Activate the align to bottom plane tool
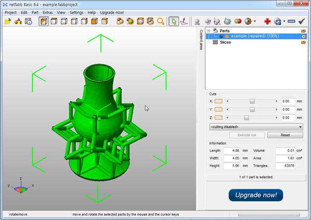This screenshot has width=311, height=220. [184, 21]
